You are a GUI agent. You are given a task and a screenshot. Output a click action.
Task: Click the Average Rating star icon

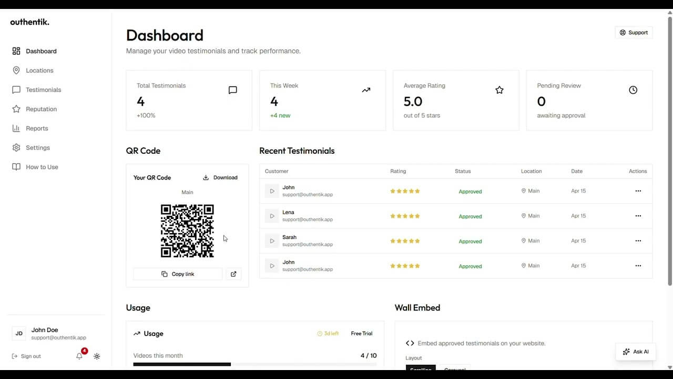coord(499,90)
